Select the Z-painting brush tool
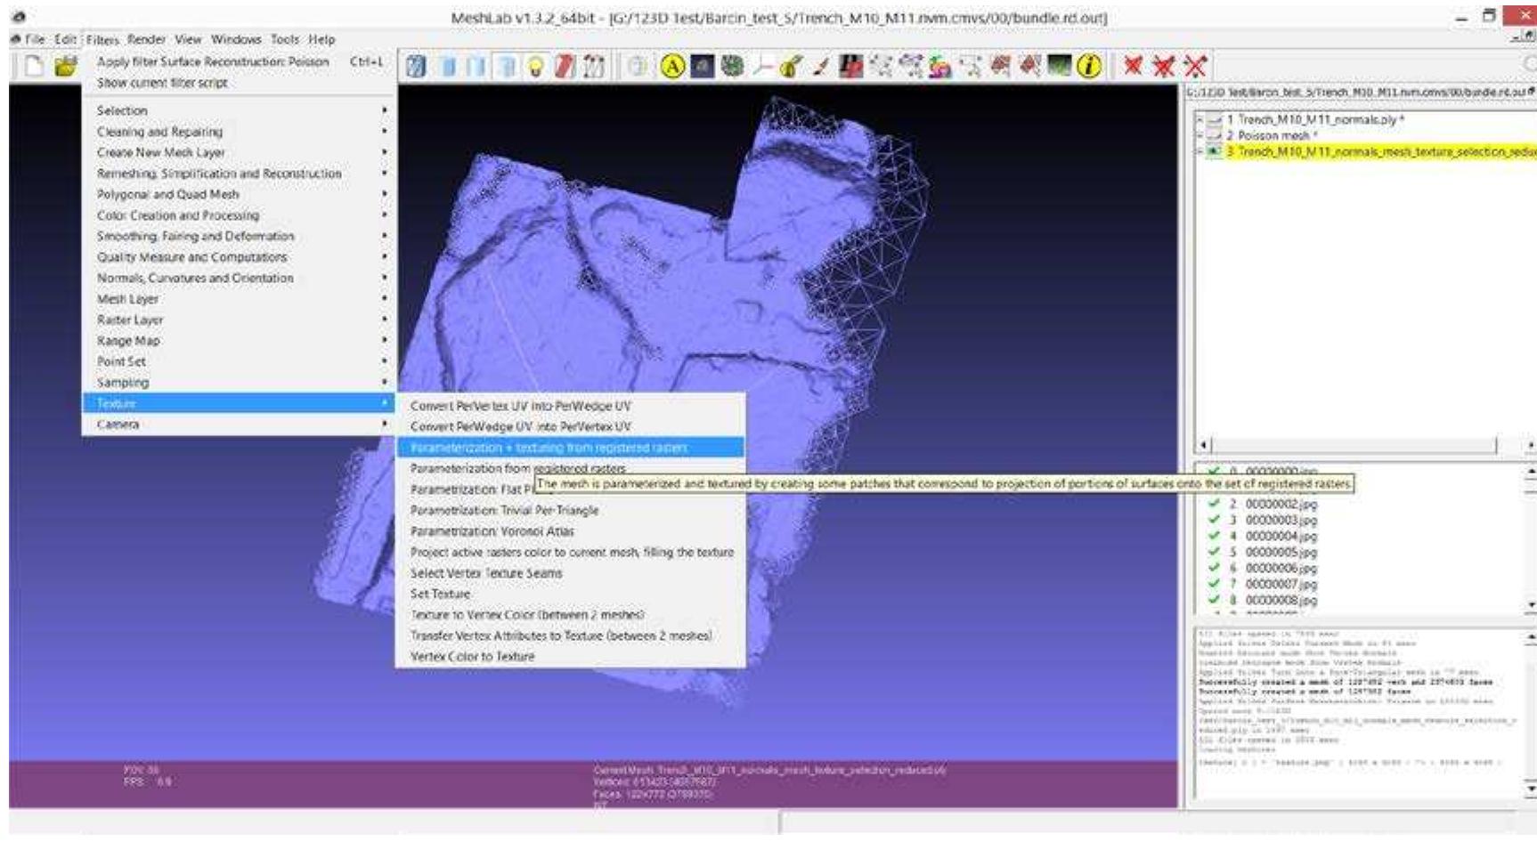The height and width of the screenshot is (850, 1537). coord(817,64)
